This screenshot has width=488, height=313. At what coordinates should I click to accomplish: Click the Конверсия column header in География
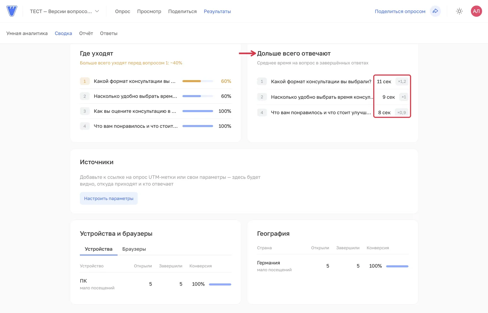click(378, 248)
